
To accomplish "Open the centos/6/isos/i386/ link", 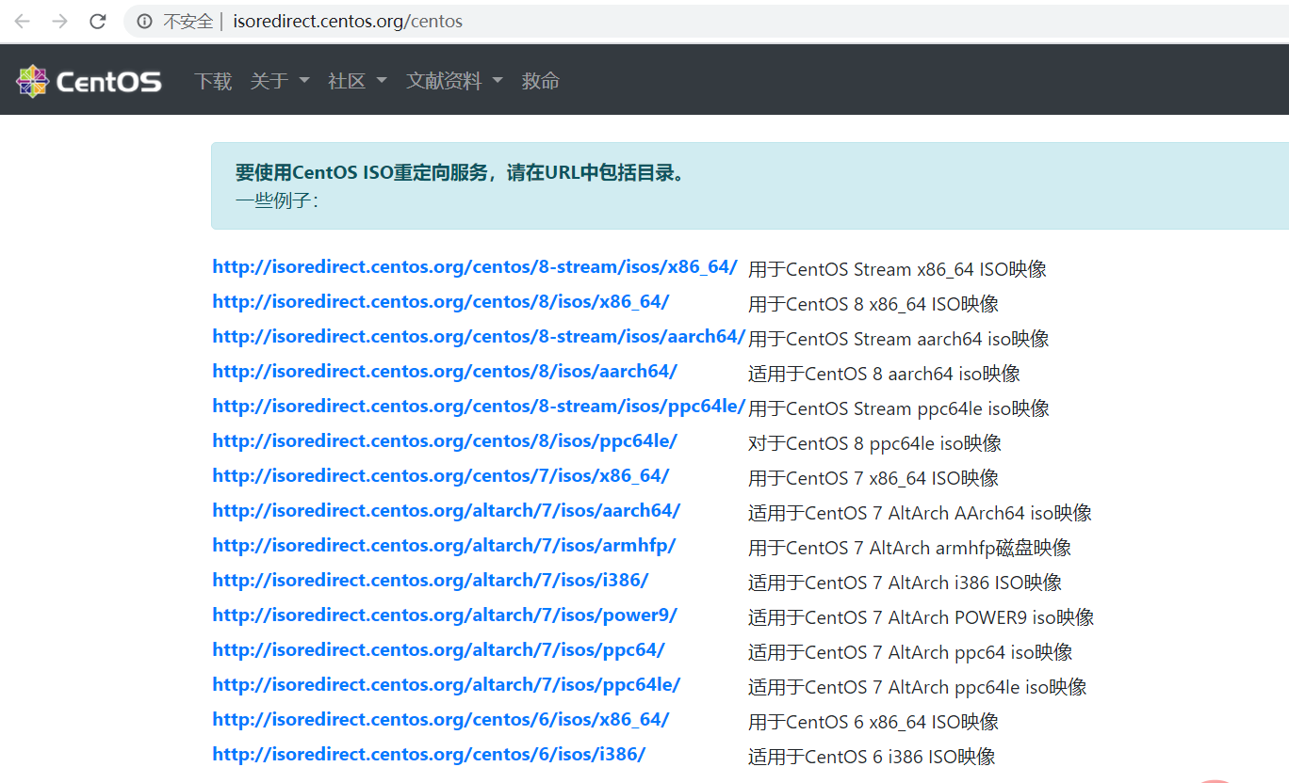I will pyautogui.click(x=429, y=755).
